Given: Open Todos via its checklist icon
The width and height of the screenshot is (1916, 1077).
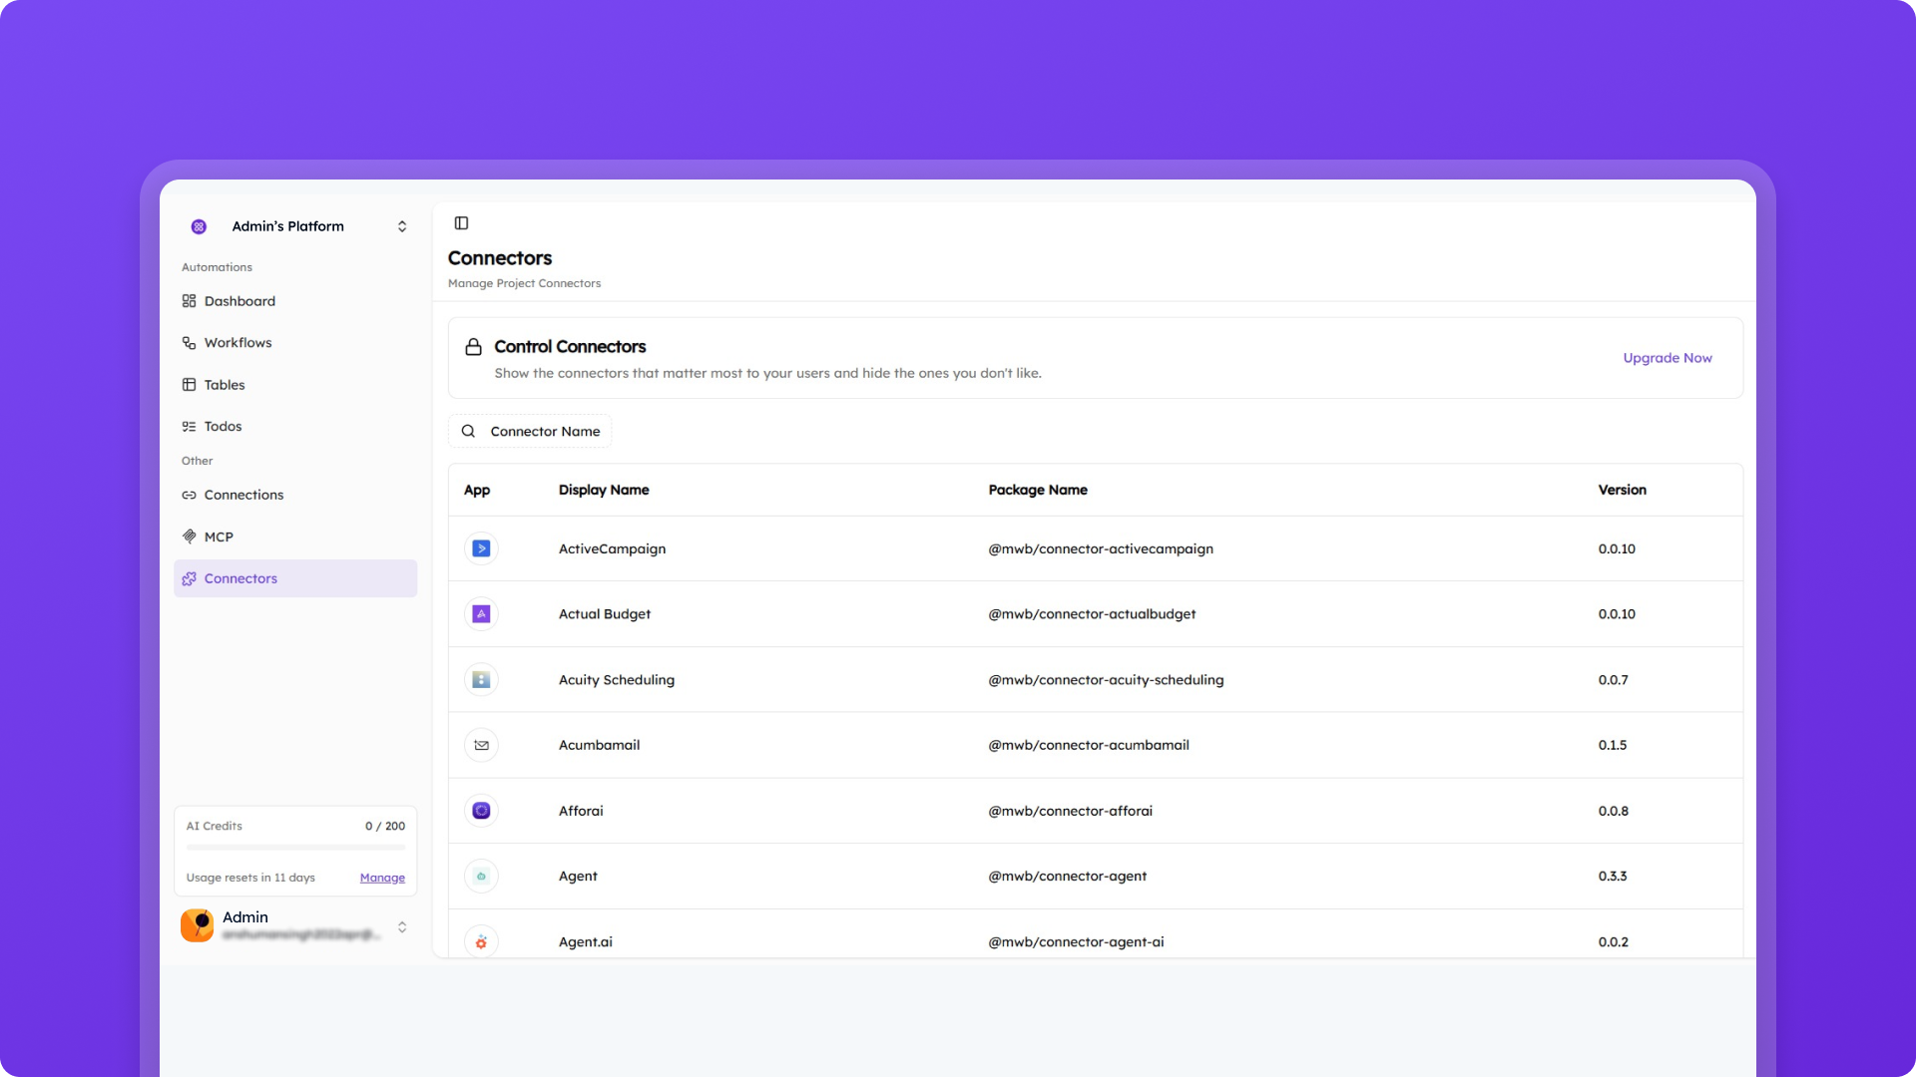Looking at the screenshot, I should point(190,426).
